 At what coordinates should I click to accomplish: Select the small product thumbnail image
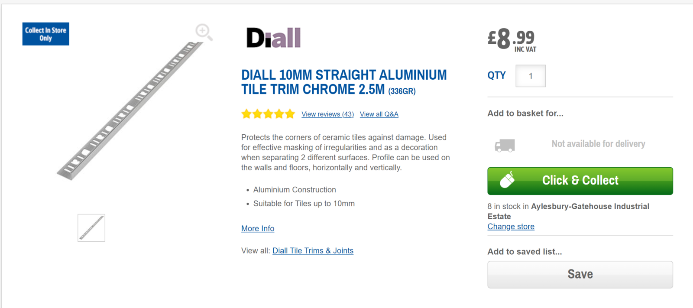point(91,228)
